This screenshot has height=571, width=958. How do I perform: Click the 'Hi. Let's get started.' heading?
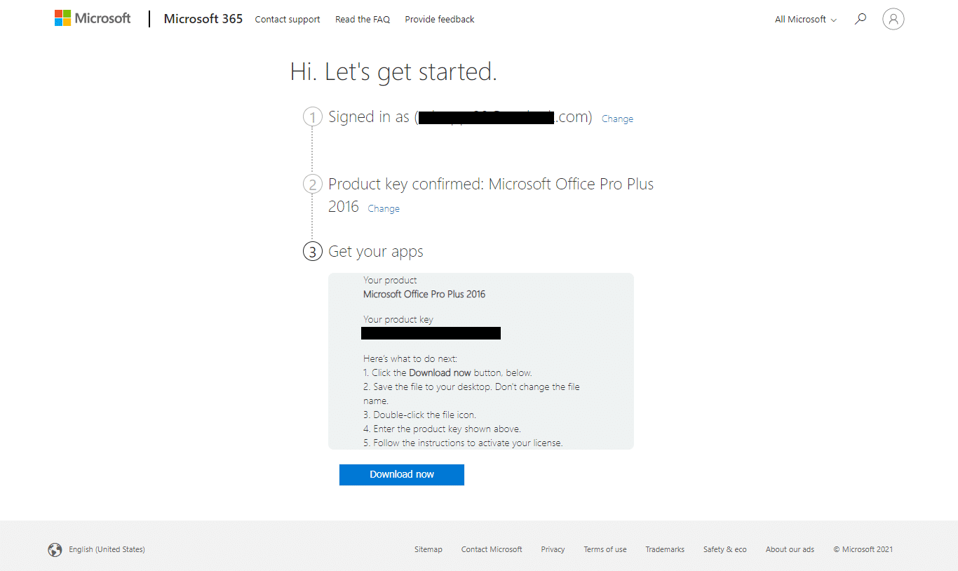(393, 72)
